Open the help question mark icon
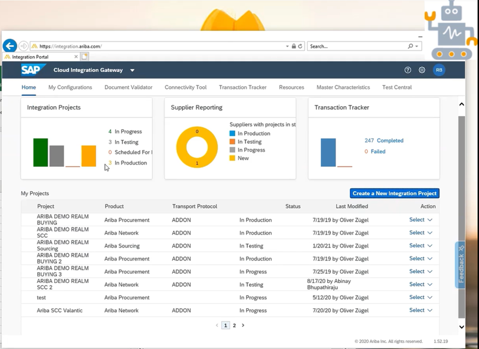The width and height of the screenshot is (479, 349). click(x=408, y=70)
